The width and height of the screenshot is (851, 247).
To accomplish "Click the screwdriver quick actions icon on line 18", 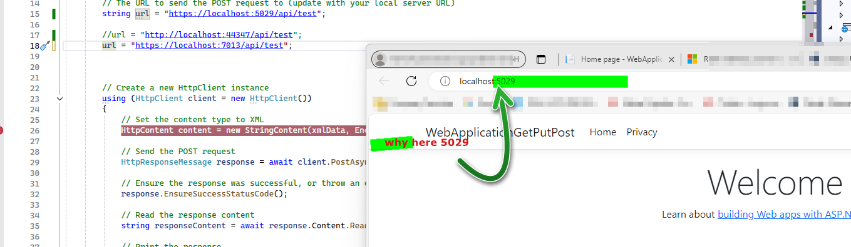I will [44, 46].
